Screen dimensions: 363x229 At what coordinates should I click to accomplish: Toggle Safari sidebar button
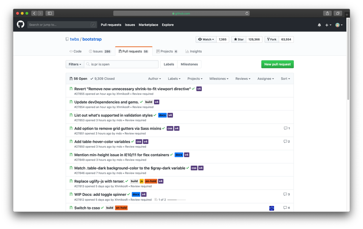50,13
